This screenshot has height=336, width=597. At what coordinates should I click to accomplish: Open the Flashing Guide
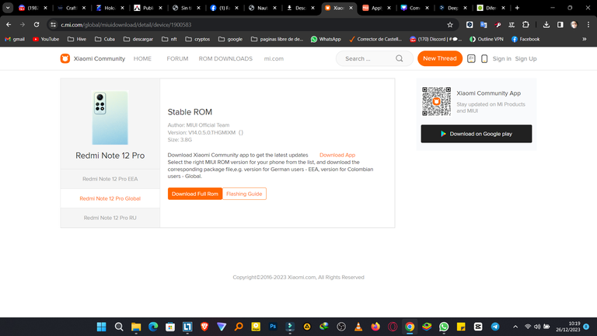244,194
